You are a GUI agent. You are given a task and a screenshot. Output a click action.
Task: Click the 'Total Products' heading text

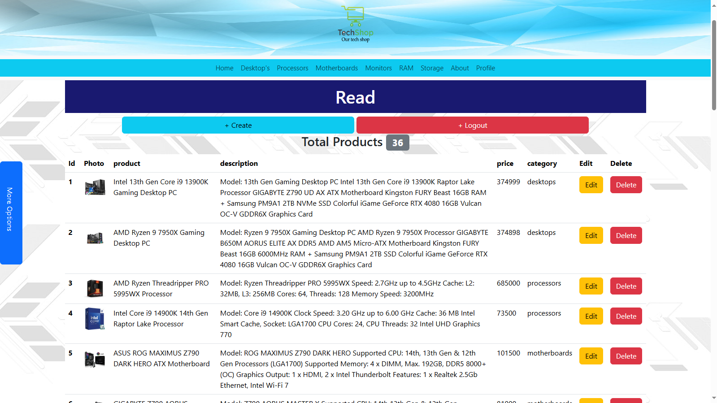coord(342,142)
